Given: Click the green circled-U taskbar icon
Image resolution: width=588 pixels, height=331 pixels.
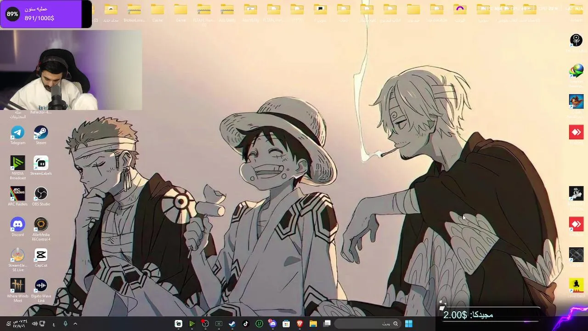Looking at the screenshot, I should click(259, 324).
